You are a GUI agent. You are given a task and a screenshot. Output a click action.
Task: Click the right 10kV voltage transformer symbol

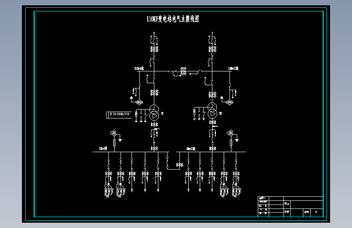[x=230, y=133]
